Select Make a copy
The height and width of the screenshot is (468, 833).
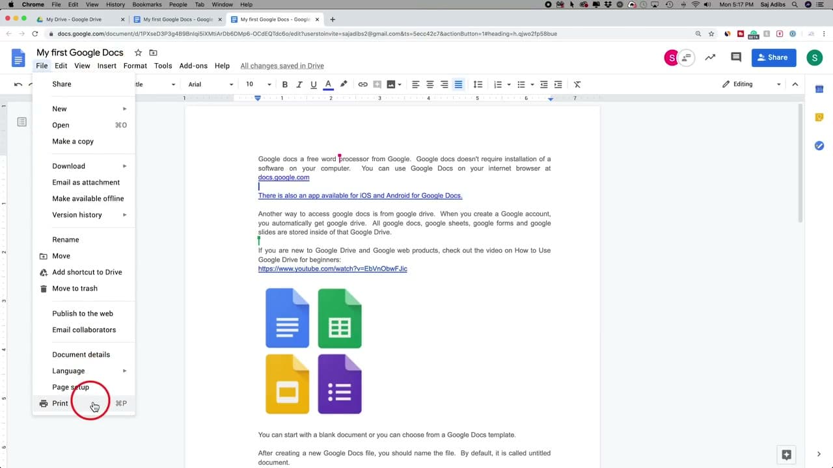click(x=83, y=141)
